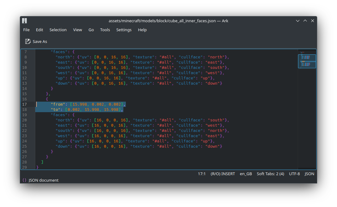This screenshot has width=337, height=207.
Task: Click value 15.998 on line 17
Action: pos(80,104)
